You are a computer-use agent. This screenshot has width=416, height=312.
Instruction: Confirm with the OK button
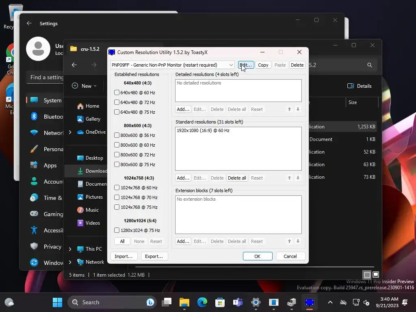coord(258,256)
